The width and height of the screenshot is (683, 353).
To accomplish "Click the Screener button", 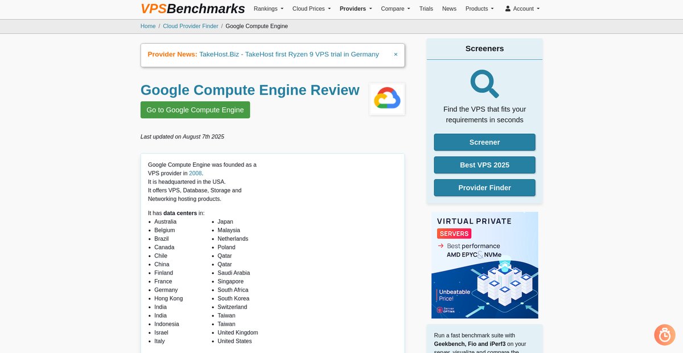I will pos(484,142).
